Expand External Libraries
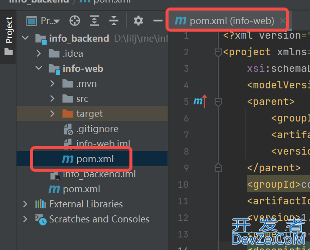The width and height of the screenshot is (310, 250). point(25,204)
